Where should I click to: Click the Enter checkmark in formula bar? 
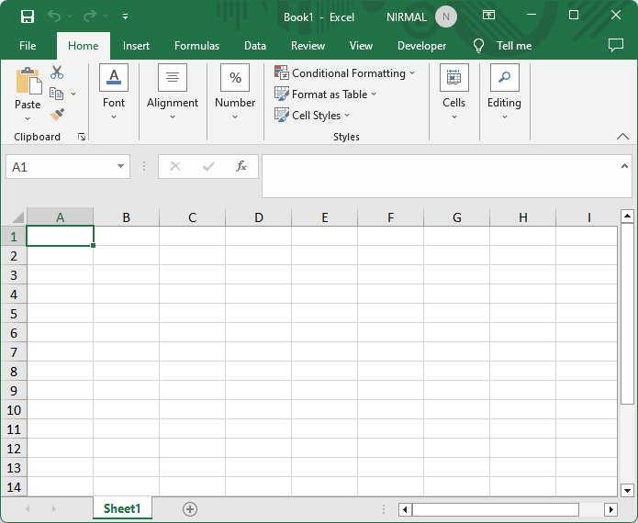coord(208,166)
